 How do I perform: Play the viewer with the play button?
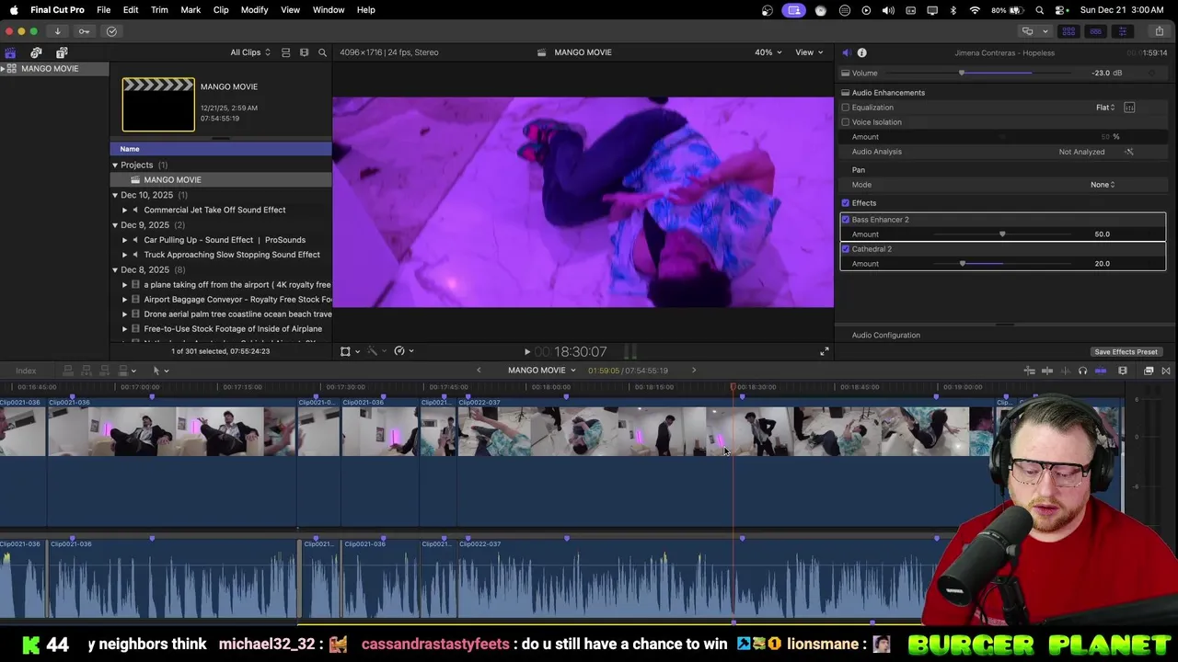point(527,351)
